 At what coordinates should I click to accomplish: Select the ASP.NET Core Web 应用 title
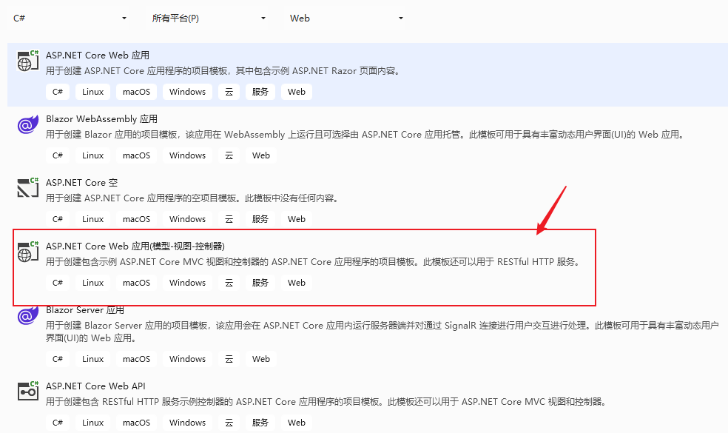98,56
